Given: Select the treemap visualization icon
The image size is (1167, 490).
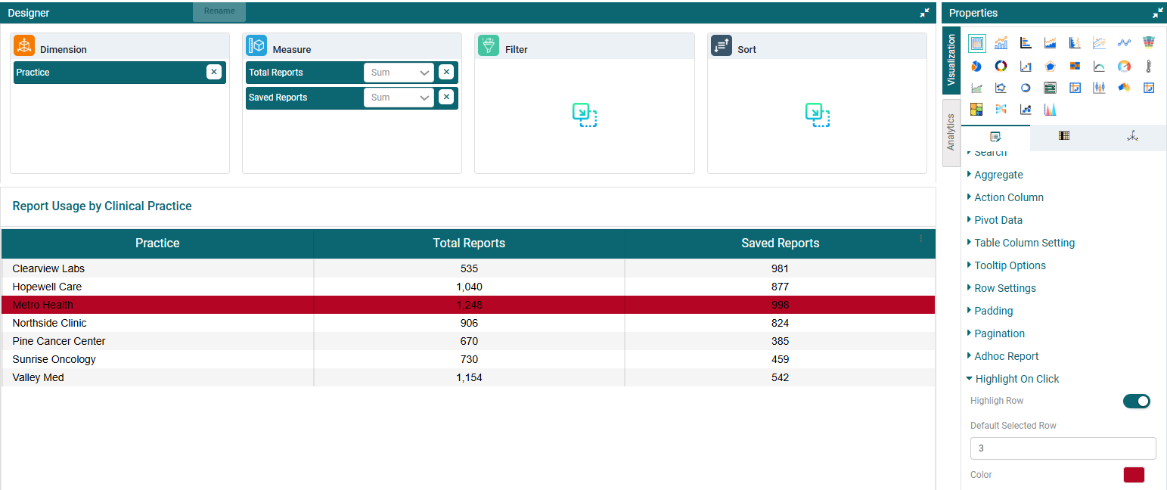Looking at the screenshot, I should pos(976,110).
